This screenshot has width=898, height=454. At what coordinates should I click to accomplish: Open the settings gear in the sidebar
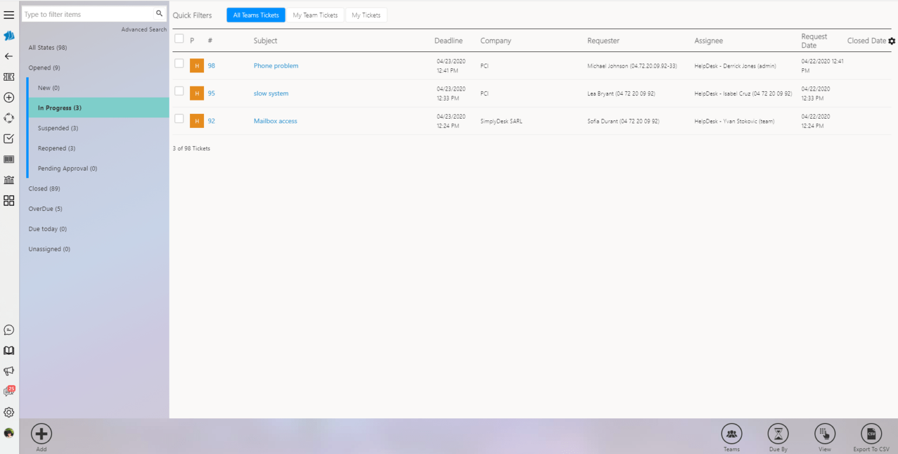pyautogui.click(x=9, y=412)
